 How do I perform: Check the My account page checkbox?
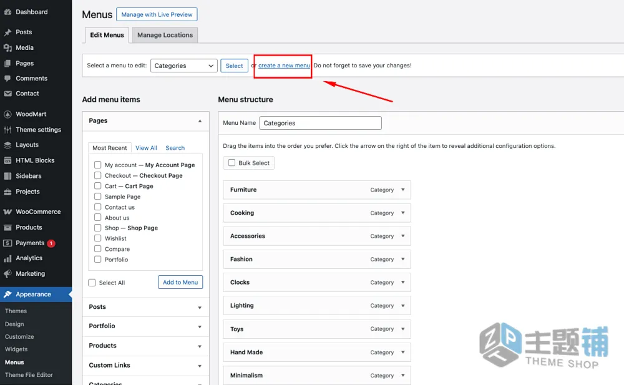(97, 165)
